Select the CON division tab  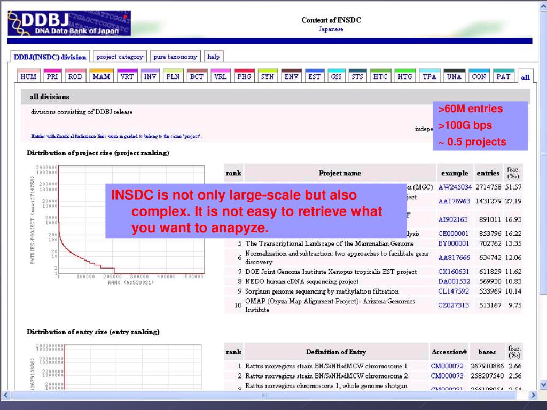(479, 76)
